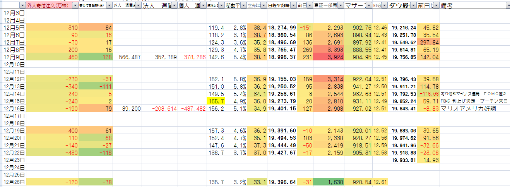
Task: Open the 移動平均 column filter dropdown
Action: [243, 6]
